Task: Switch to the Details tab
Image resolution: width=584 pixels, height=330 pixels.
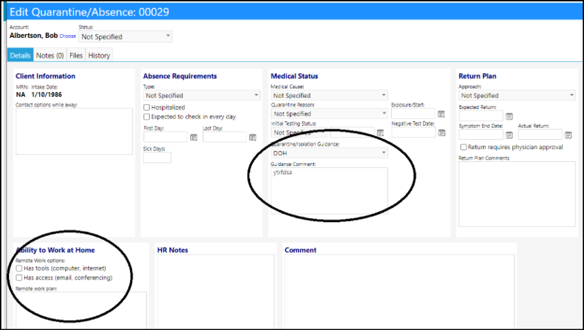Action: coord(20,56)
